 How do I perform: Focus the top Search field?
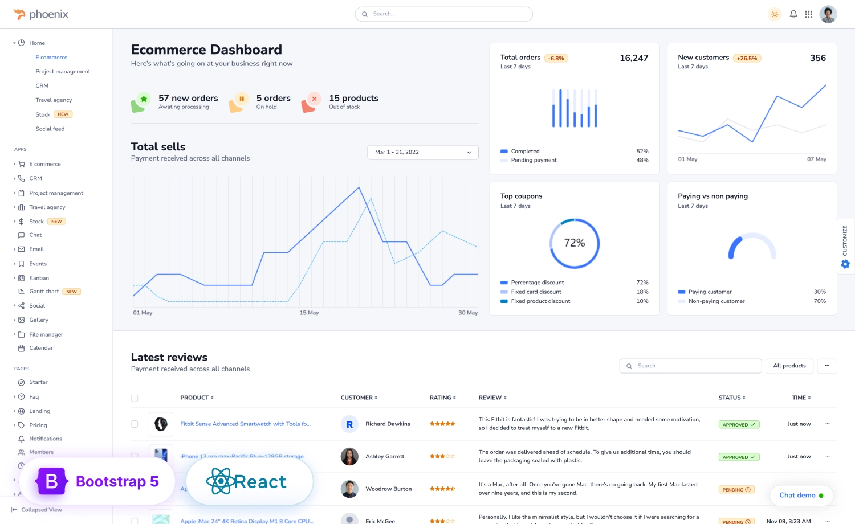click(443, 14)
